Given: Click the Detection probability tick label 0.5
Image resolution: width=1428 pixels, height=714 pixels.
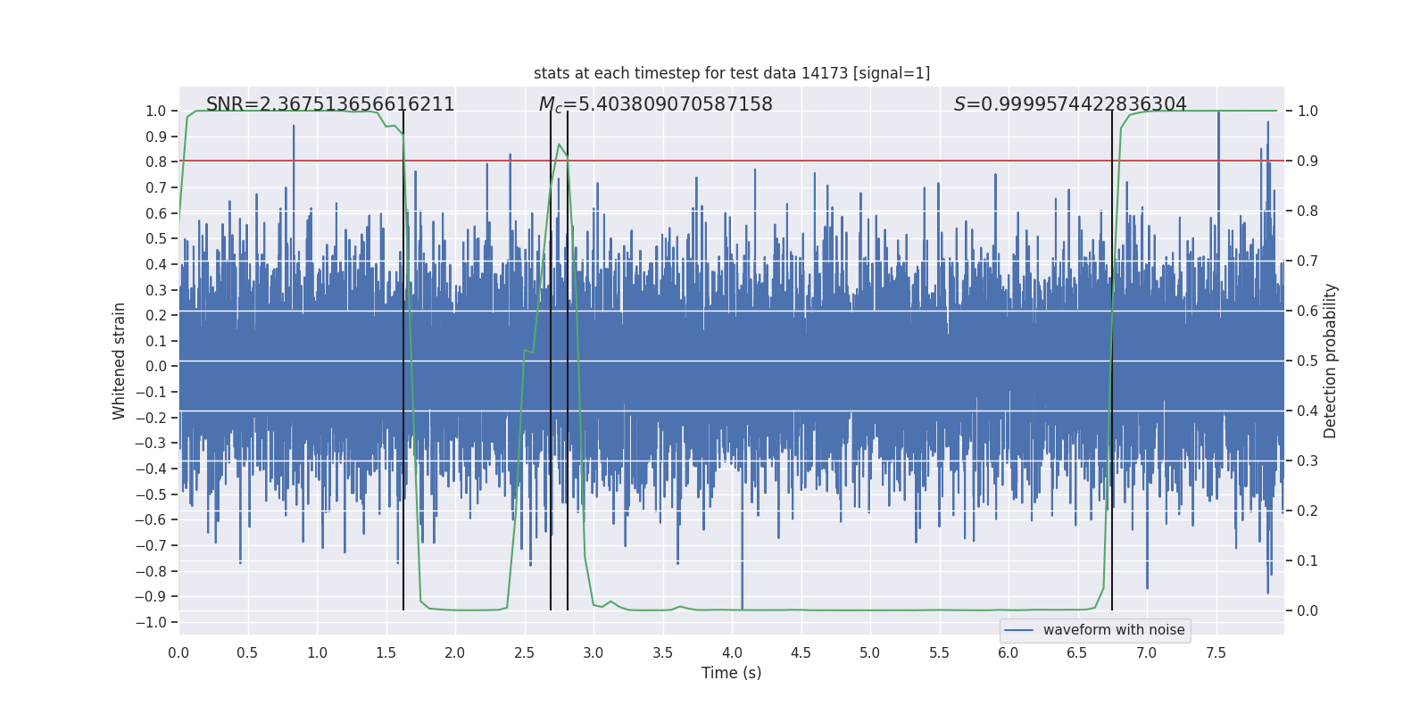Looking at the screenshot, I should point(1308,361).
